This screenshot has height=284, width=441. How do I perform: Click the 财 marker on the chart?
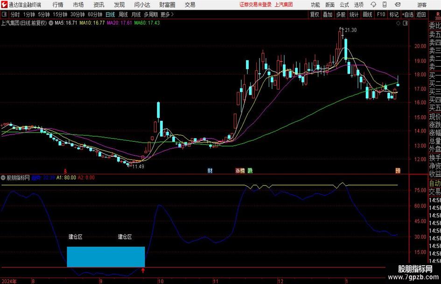[x=210, y=170]
